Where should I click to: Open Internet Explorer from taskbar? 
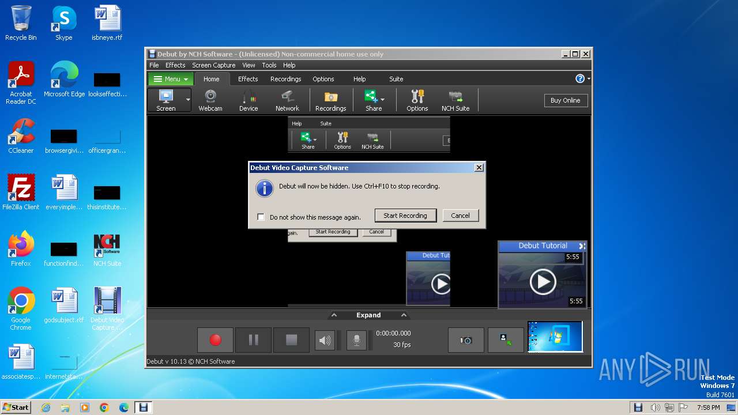46,408
